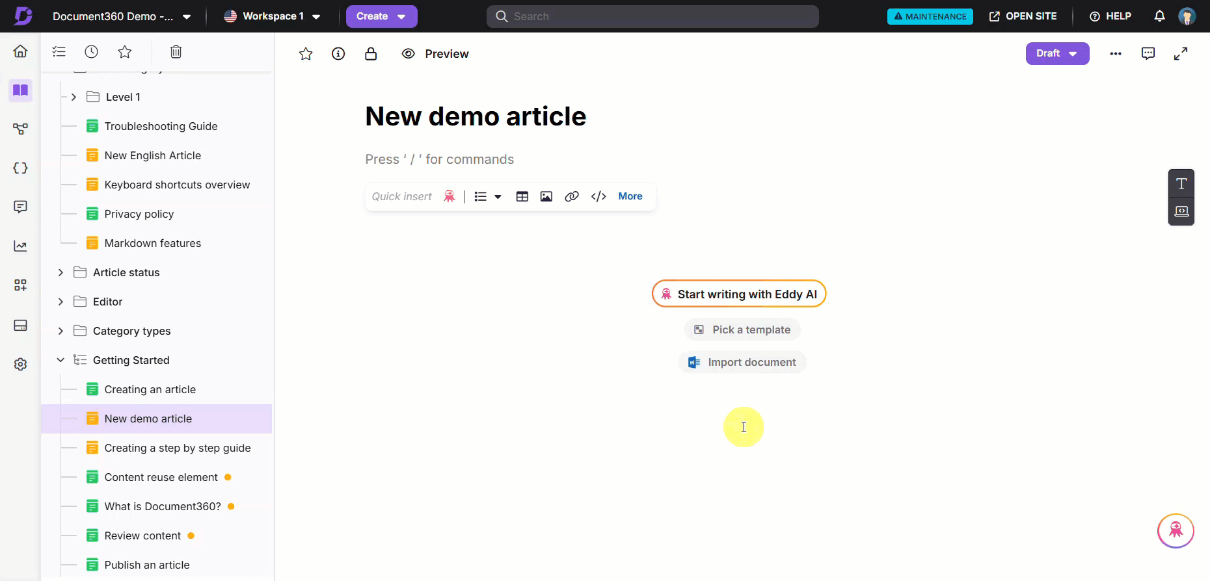Insert an image from quick insert bar
Viewport: 1210px width, 581px height.
point(546,196)
